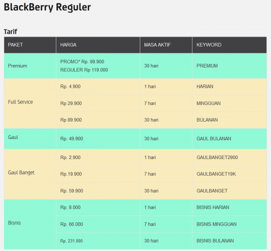
Task: Click the 'Rp.19.900' price cell
Action: 98,174
